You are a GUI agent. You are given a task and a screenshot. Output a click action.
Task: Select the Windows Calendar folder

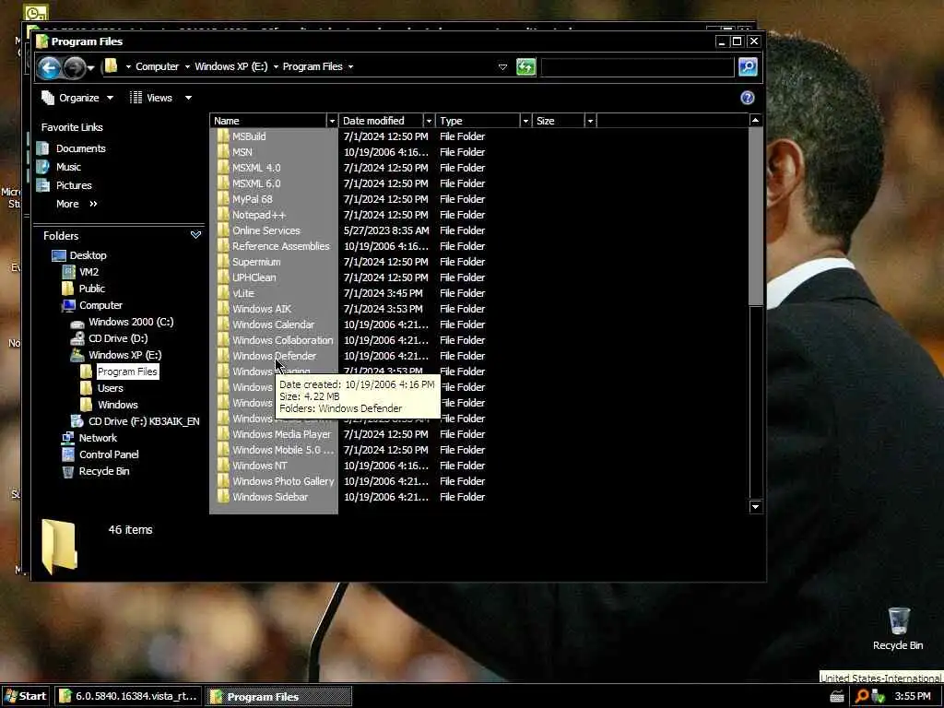pos(273,324)
